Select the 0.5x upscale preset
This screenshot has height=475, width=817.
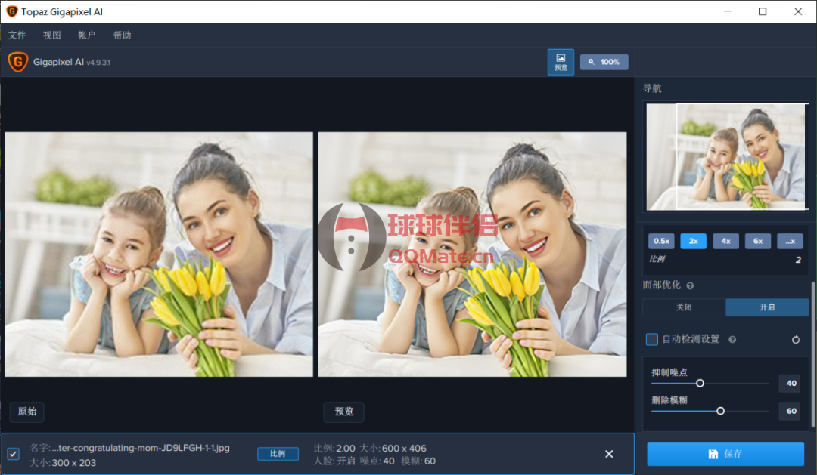[661, 240]
